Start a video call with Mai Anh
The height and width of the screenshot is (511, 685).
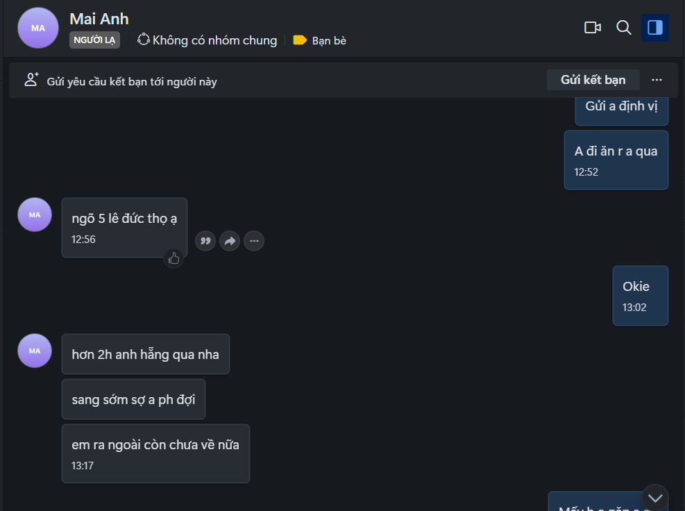click(x=592, y=28)
